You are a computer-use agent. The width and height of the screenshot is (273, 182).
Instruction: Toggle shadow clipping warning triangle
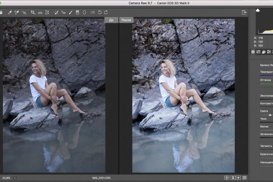(258, 10)
